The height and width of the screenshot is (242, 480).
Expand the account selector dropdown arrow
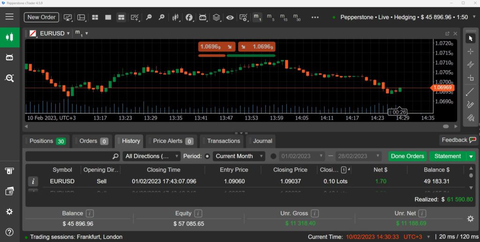point(474,17)
